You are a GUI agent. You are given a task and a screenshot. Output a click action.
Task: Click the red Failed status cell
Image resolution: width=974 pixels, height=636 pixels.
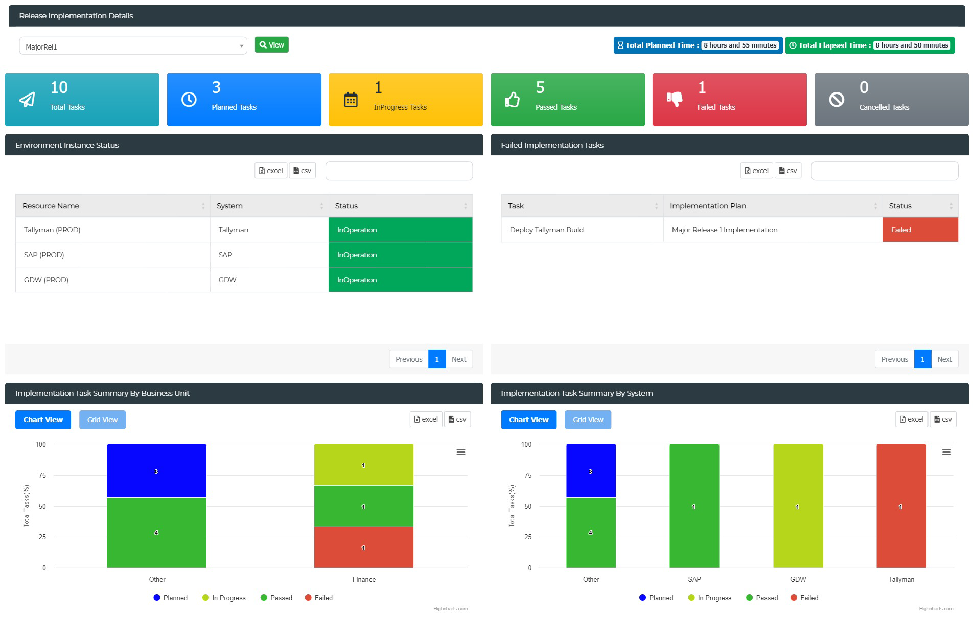(x=920, y=230)
